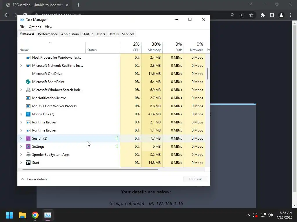This screenshot has height=222, width=297.
Task: Open the File menu in Task Manager
Action: [x=22, y=27]
